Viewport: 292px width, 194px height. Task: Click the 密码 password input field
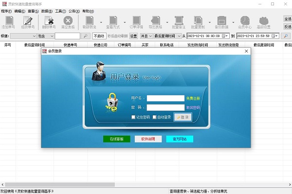pyautogui.click(x=165, y=107)
